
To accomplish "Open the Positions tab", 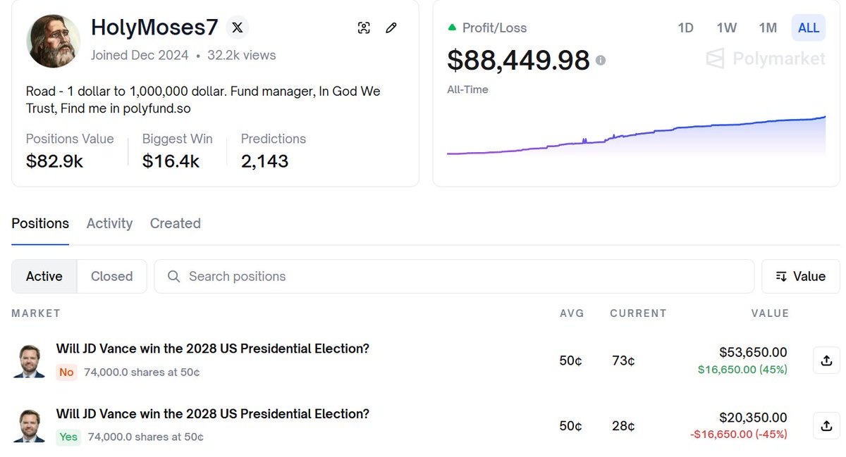I will 40,223.
